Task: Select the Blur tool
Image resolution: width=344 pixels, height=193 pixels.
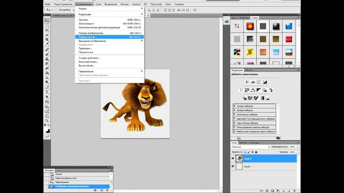Action: point(47,77)
